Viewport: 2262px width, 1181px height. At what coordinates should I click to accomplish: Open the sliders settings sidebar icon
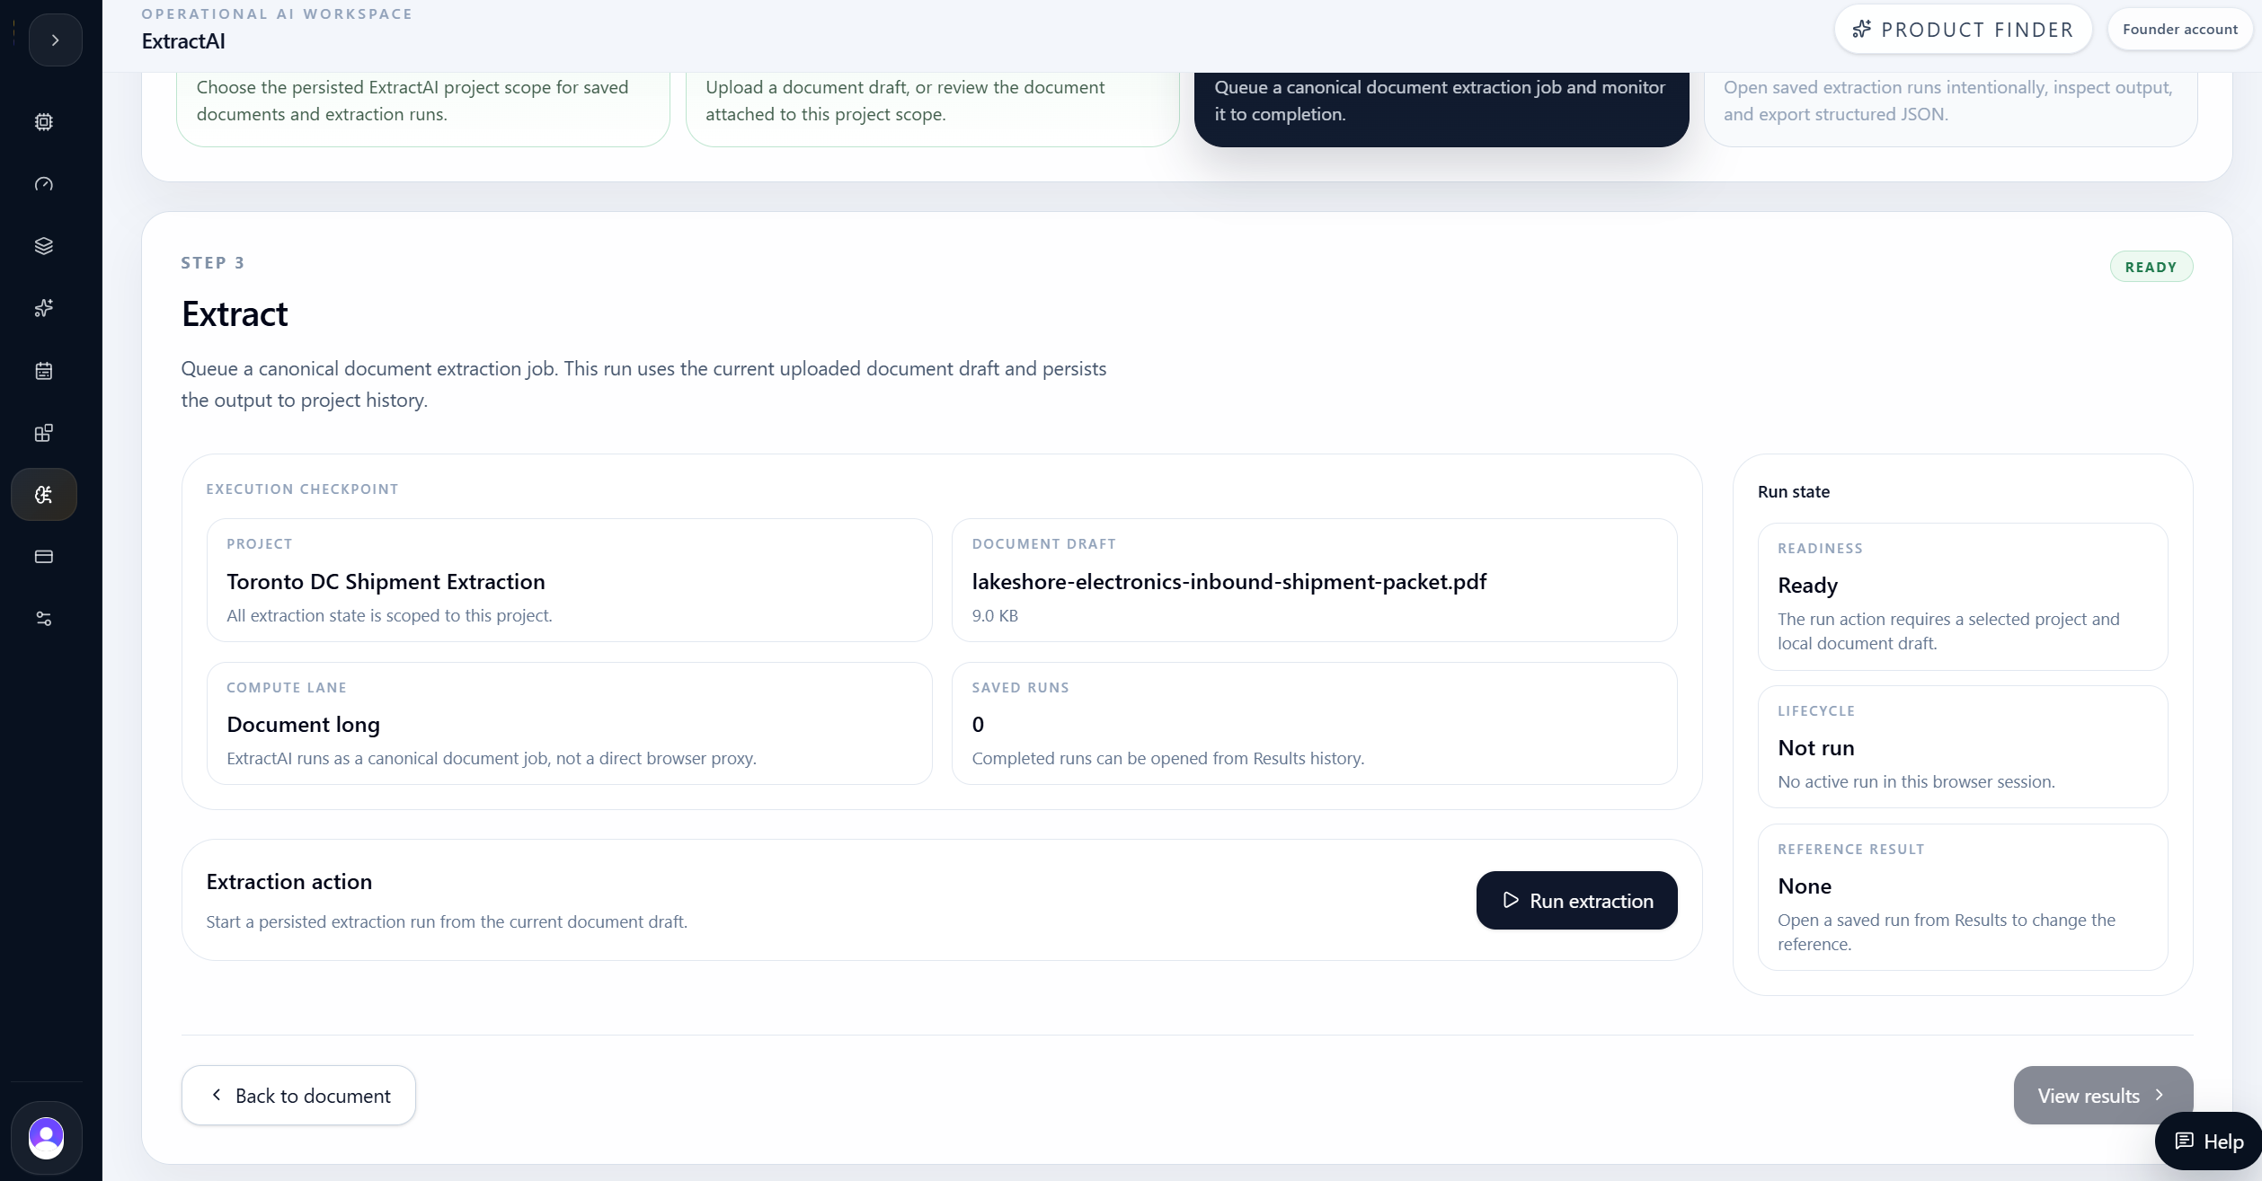pos(43,619)
